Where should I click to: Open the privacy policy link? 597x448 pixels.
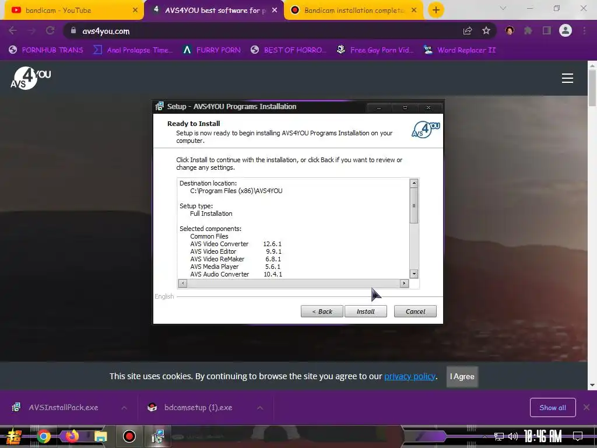tap(410, 376)
